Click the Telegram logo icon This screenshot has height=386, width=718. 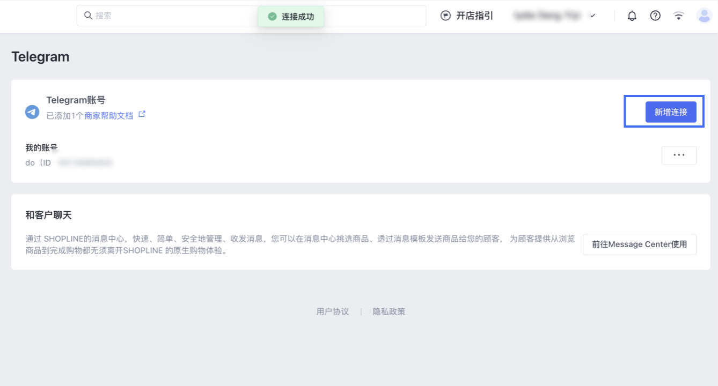pyautogui.click(x=32, y=112)
